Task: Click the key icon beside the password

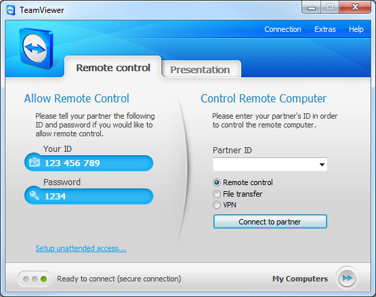Action: pos(35,195)
